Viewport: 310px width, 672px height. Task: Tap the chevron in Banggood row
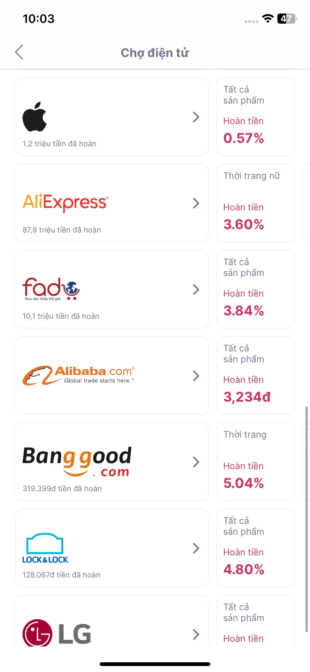pyautogui.click(x=196, y=462)
